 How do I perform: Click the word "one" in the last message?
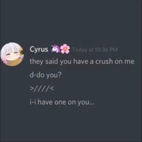coord(60,103)
